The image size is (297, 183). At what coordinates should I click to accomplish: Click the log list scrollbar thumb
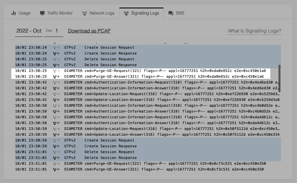pos(279,78)
